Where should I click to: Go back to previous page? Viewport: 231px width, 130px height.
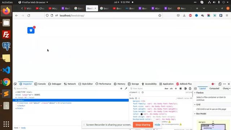pos(17,16)
